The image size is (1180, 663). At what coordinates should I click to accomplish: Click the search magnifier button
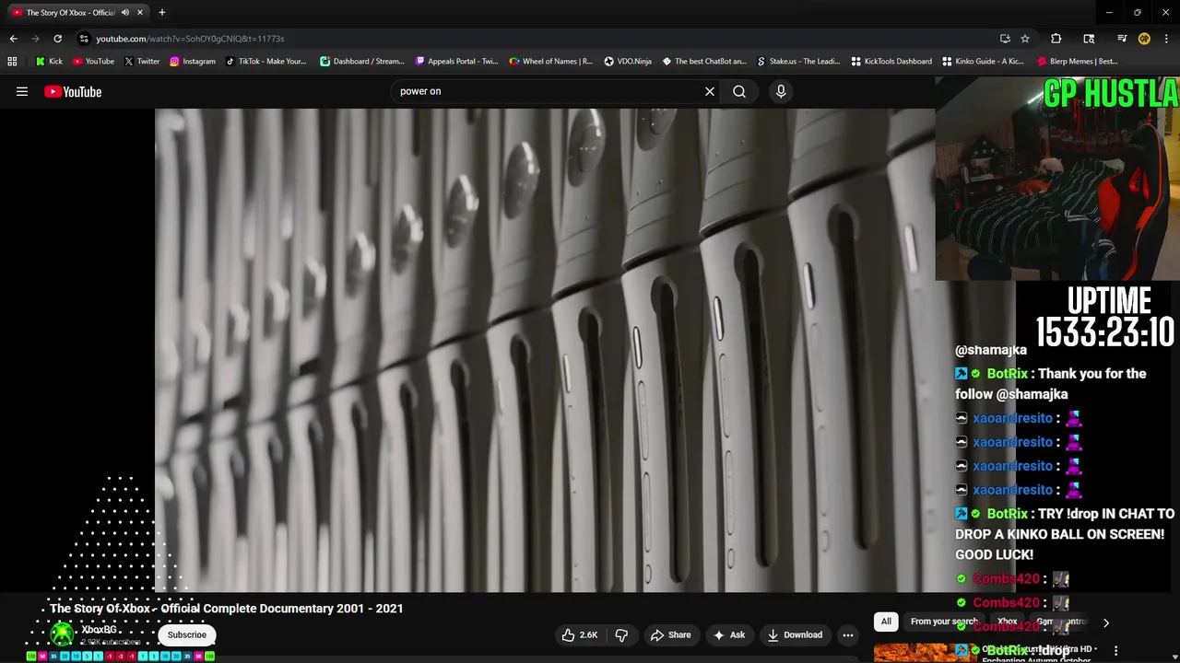click(x=739, y=91)
